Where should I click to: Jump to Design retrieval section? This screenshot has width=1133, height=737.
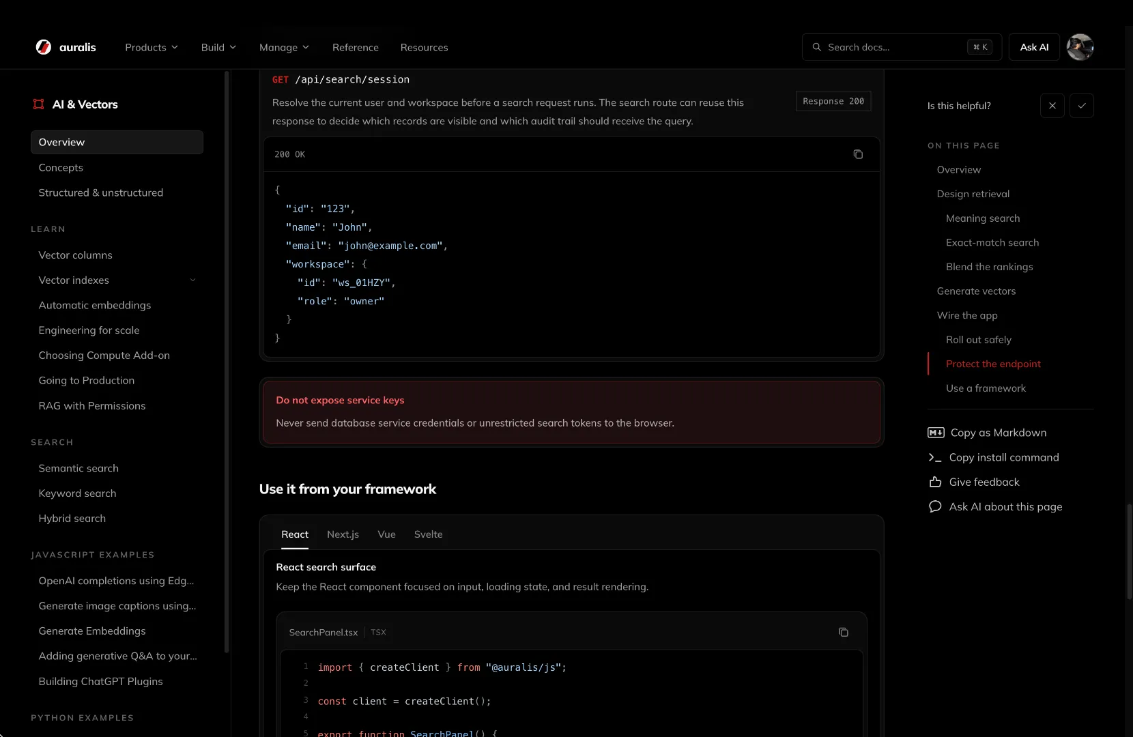pos(973,194)
